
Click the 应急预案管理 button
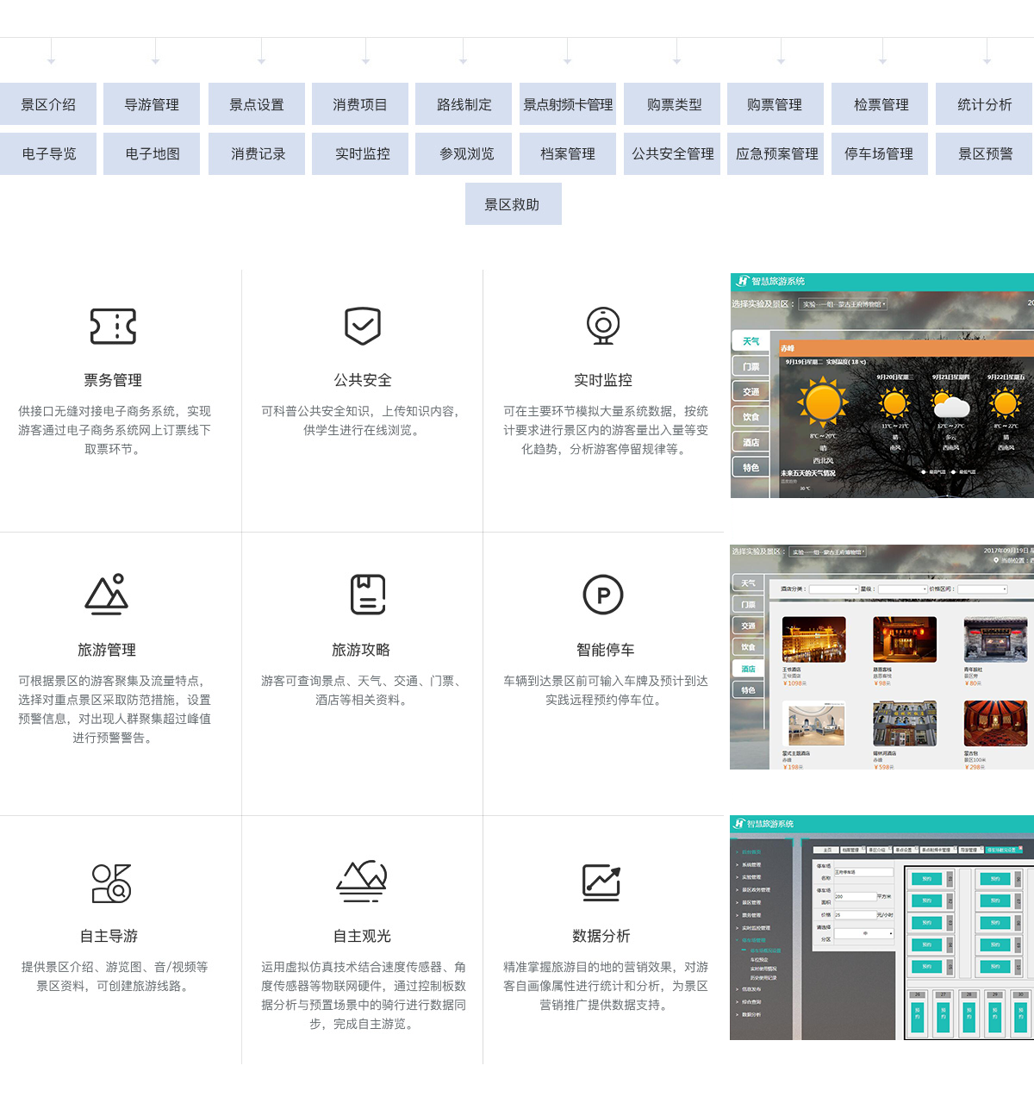775,153
